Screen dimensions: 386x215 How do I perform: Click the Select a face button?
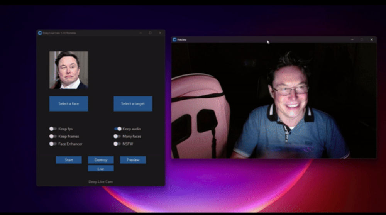pos(69,104)
